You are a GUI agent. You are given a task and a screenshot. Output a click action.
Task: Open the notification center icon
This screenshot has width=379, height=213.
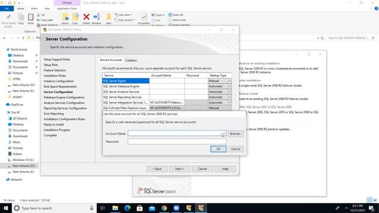[x=372, y=208]
